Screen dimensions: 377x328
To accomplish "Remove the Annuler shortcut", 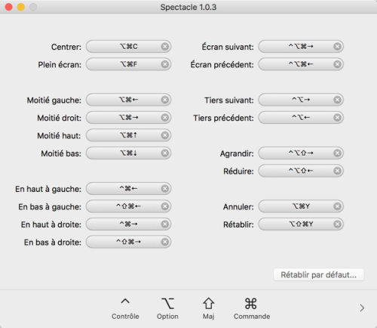I will click(337, 206).
